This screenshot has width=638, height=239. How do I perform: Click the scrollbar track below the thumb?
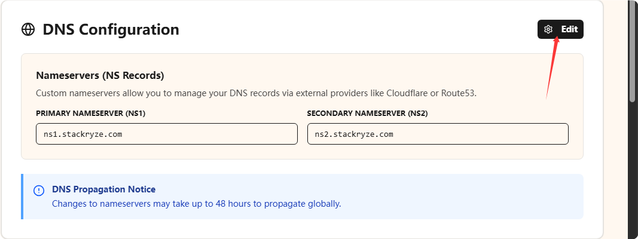[631, 173]
